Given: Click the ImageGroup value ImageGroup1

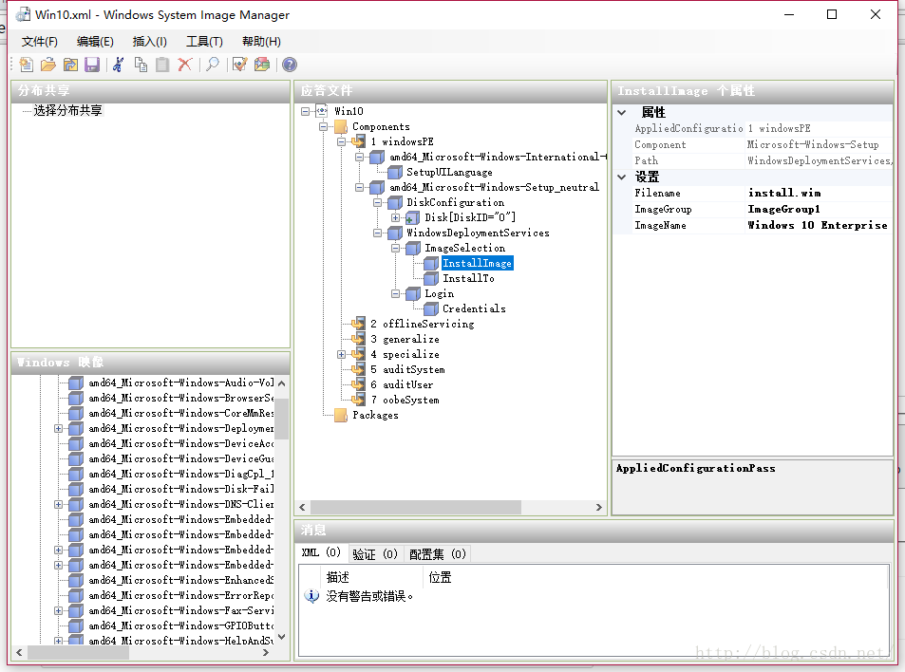Looking at the screenshot, I should pos(783,209).
